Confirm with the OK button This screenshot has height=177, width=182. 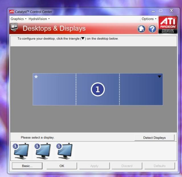(62, 166)
